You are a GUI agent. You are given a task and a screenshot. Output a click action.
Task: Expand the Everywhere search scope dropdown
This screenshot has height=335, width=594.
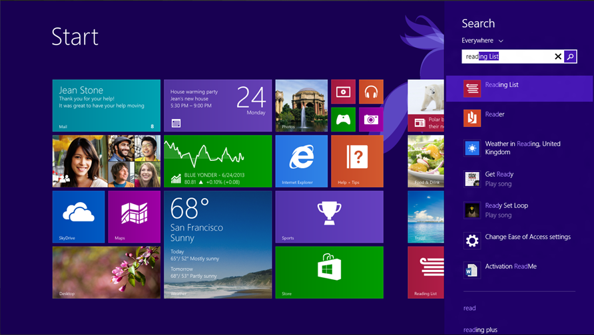tap(483, 41)
